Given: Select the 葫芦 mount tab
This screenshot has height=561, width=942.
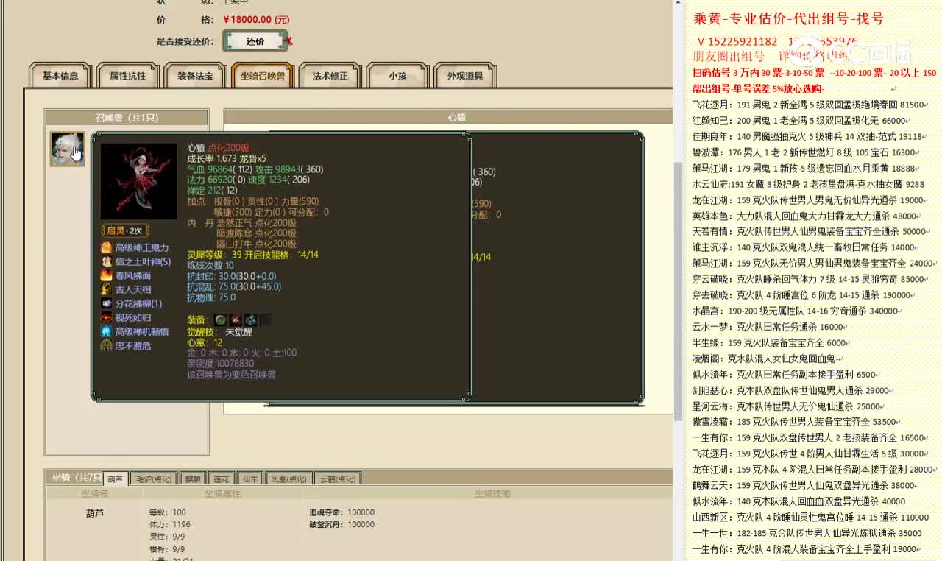Looking at the screenshot, I should (115, 479).
